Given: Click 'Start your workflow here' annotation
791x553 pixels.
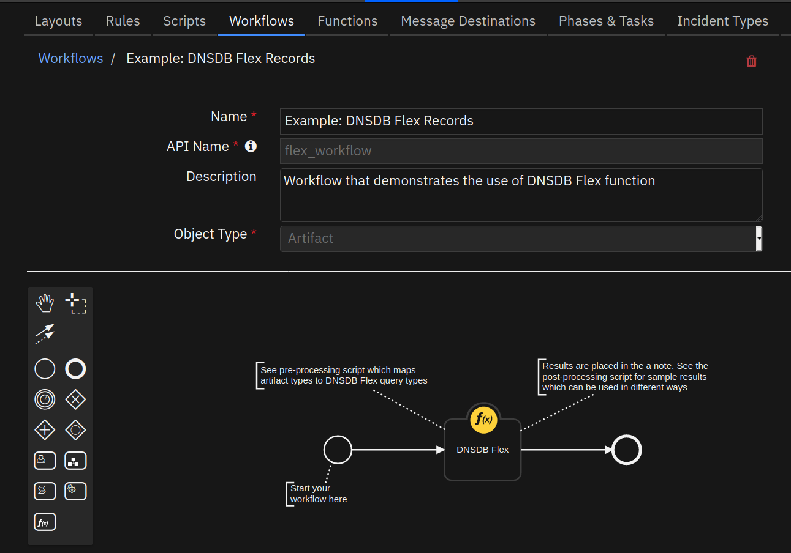Looking at the screenshot, I should (x=319, y=494).
